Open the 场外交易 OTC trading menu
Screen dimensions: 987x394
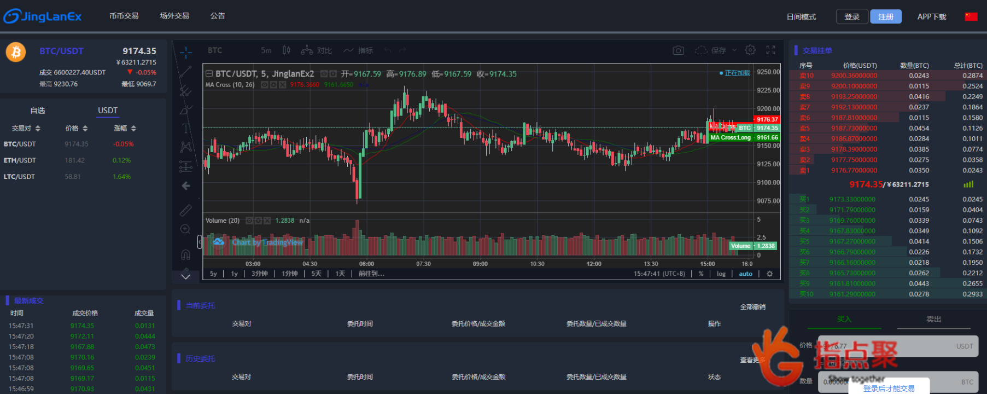[x=174, y=16]
